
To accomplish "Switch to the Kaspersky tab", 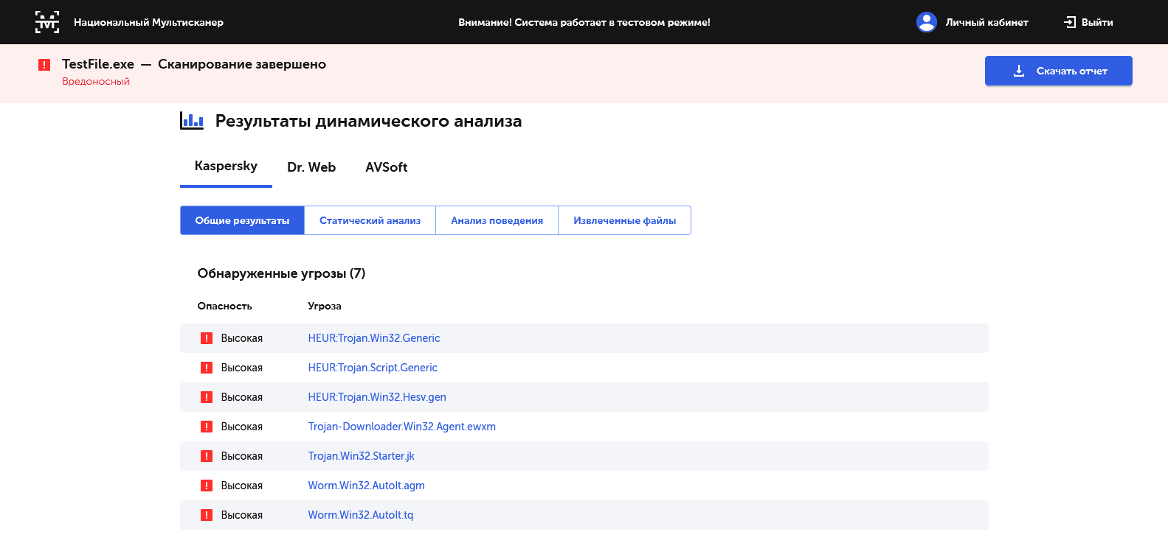I will point(226,167).
